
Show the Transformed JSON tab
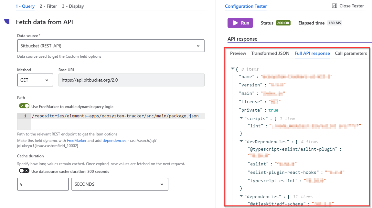point(270,53)
